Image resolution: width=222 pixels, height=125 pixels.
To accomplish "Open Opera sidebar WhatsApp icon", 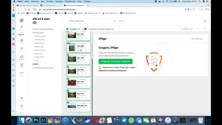I will click(14, 34).
